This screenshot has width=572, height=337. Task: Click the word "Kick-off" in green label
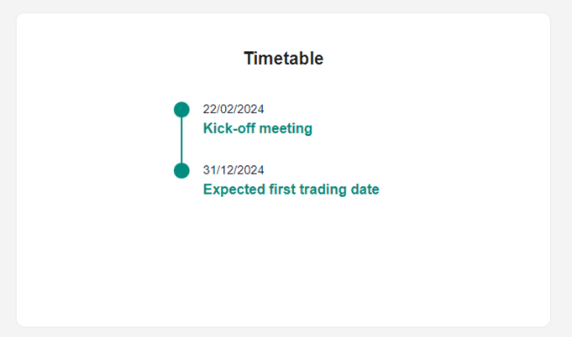229,128
